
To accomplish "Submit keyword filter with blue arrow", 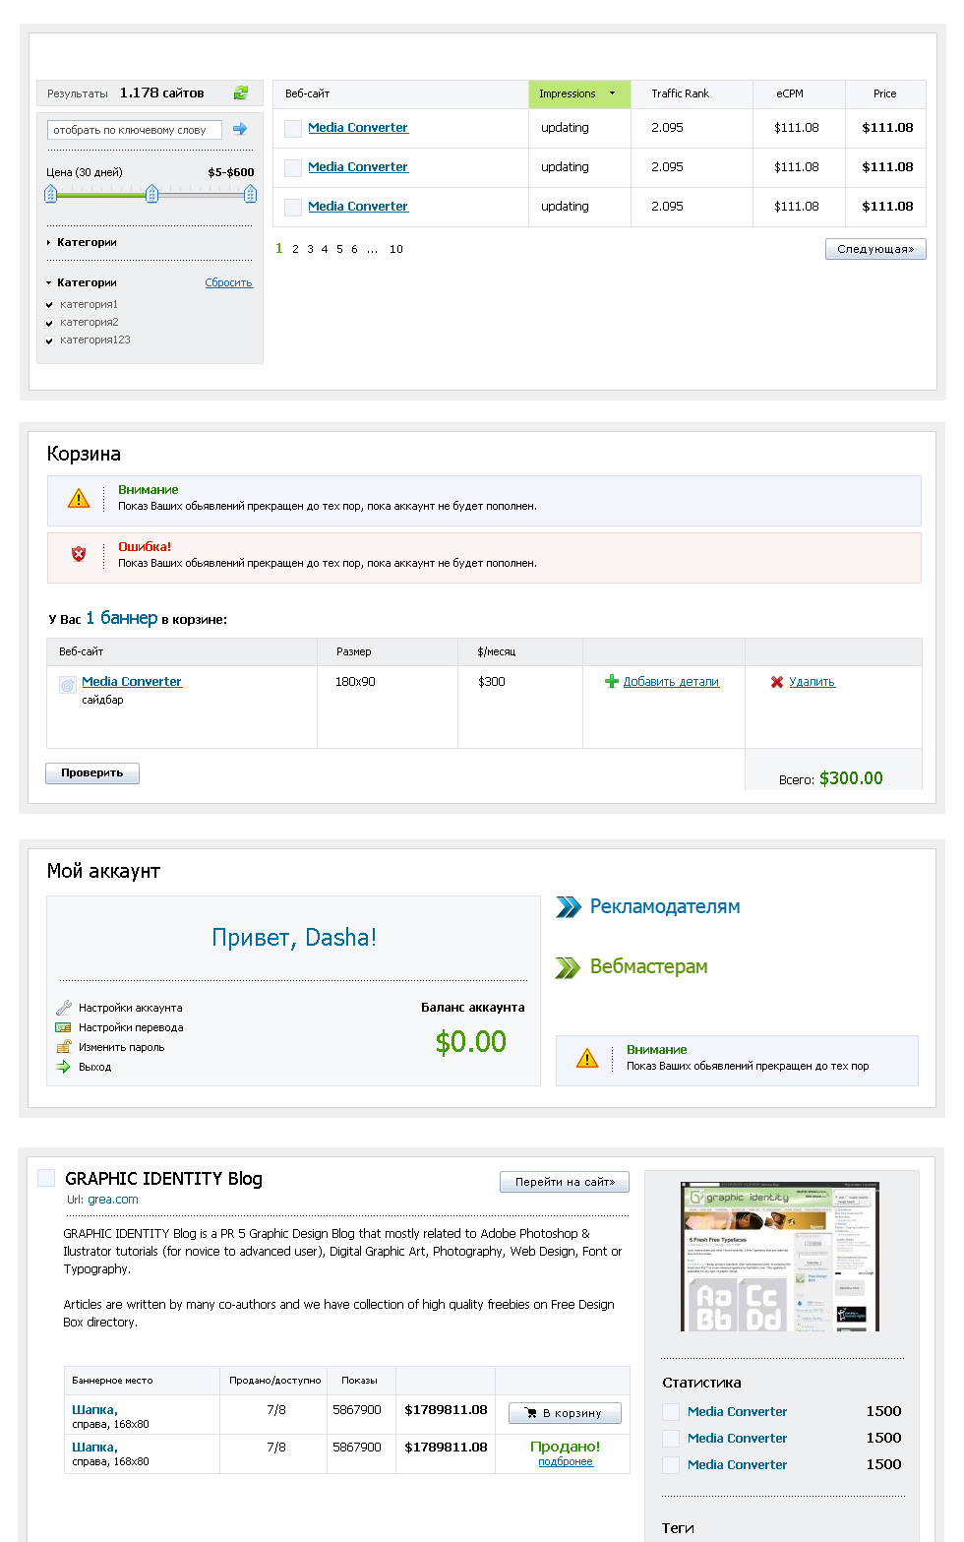I will [240, 129].
